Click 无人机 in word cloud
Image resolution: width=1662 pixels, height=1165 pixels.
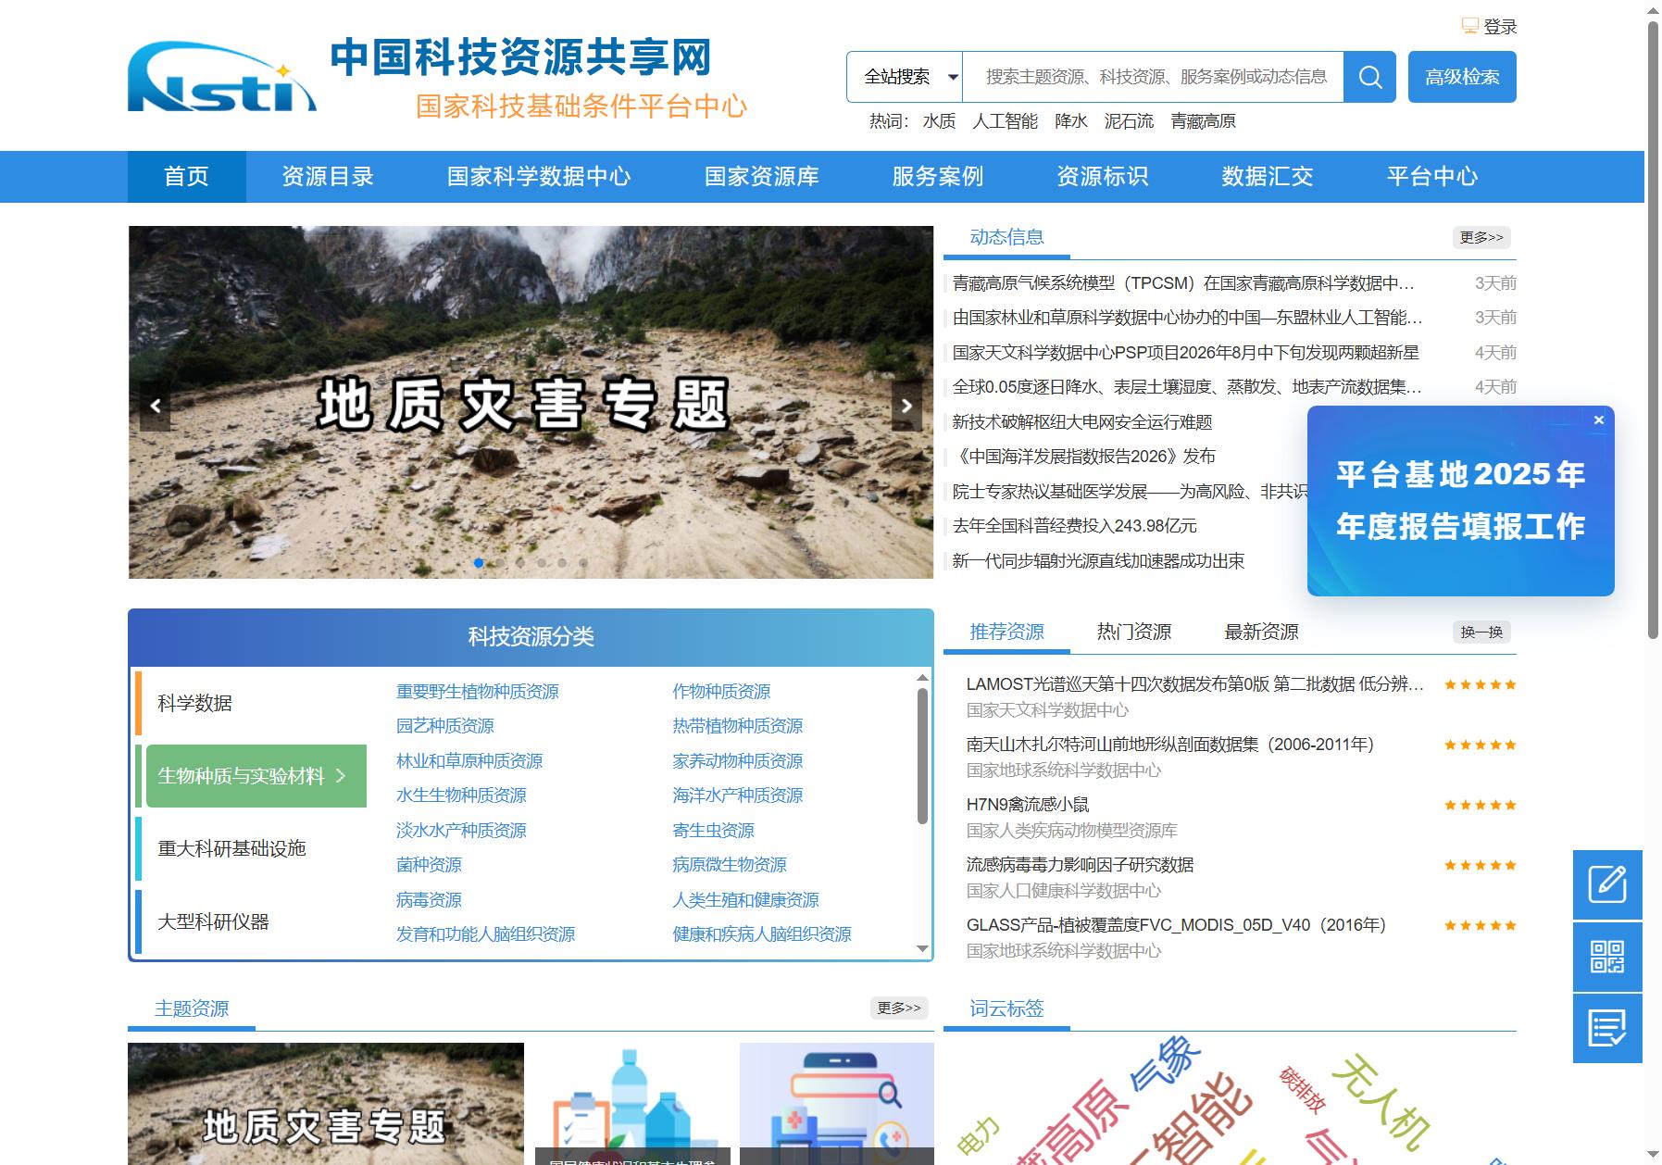coord(1381,1101)
